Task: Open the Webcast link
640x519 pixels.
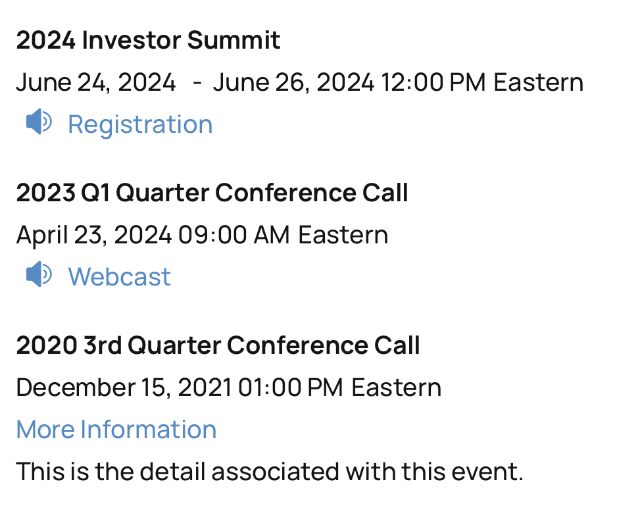Action: 119,277
